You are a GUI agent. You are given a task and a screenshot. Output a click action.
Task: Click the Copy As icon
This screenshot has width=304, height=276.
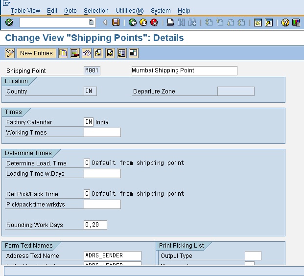point(63,53)
